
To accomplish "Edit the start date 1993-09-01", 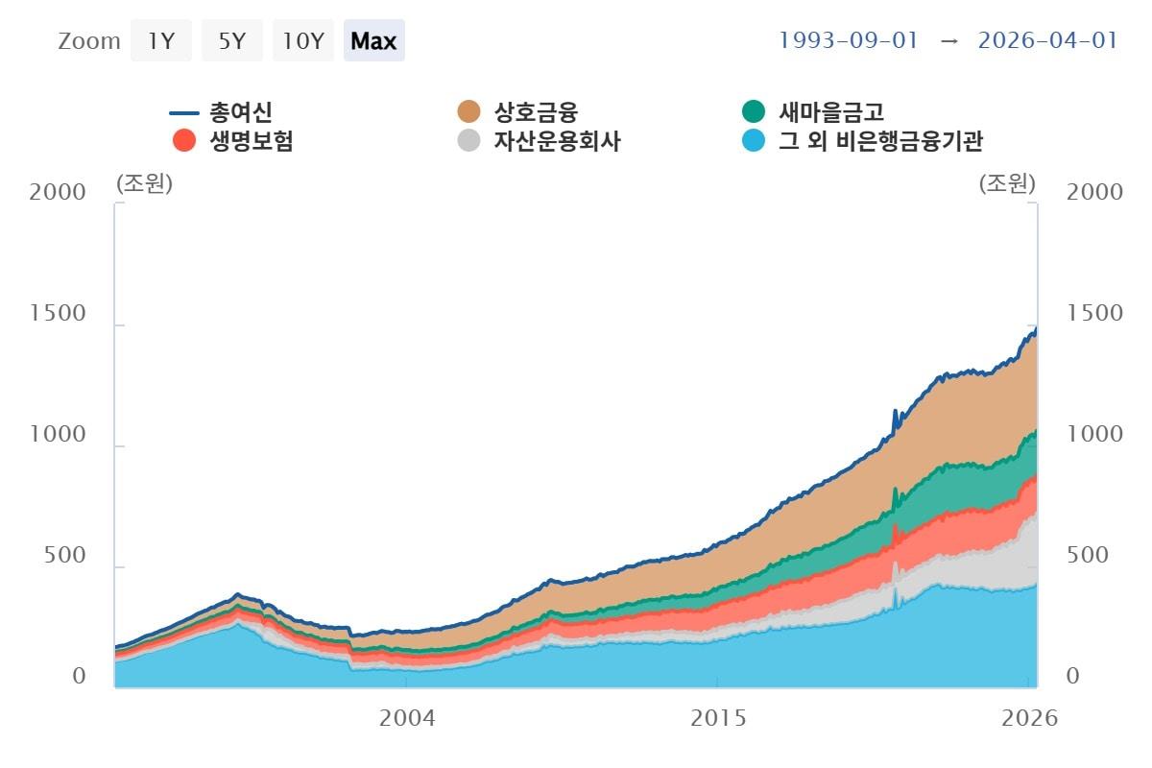I will [849, 40].
